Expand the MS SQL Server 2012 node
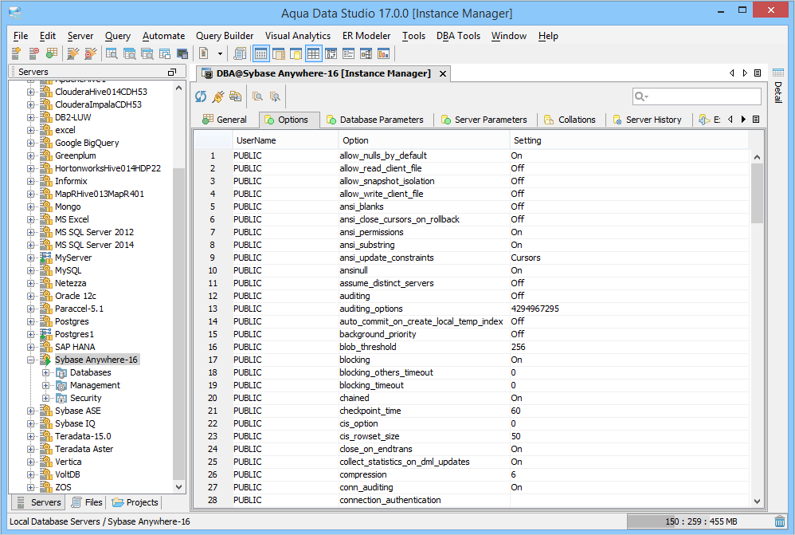The width and height of the screenshot is (795, 535). (x=31, y=232)
